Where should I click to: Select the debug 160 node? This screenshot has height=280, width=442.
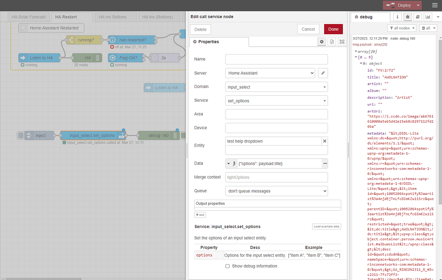(x=158, y=136)
